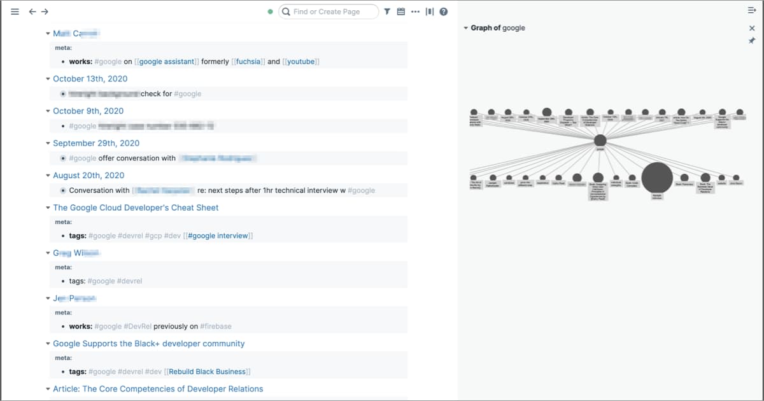Image resolution: width=764 pixels, height=401 pixels.
Task: Collapse the Graph of google section caret
Action: pos(465,28)
